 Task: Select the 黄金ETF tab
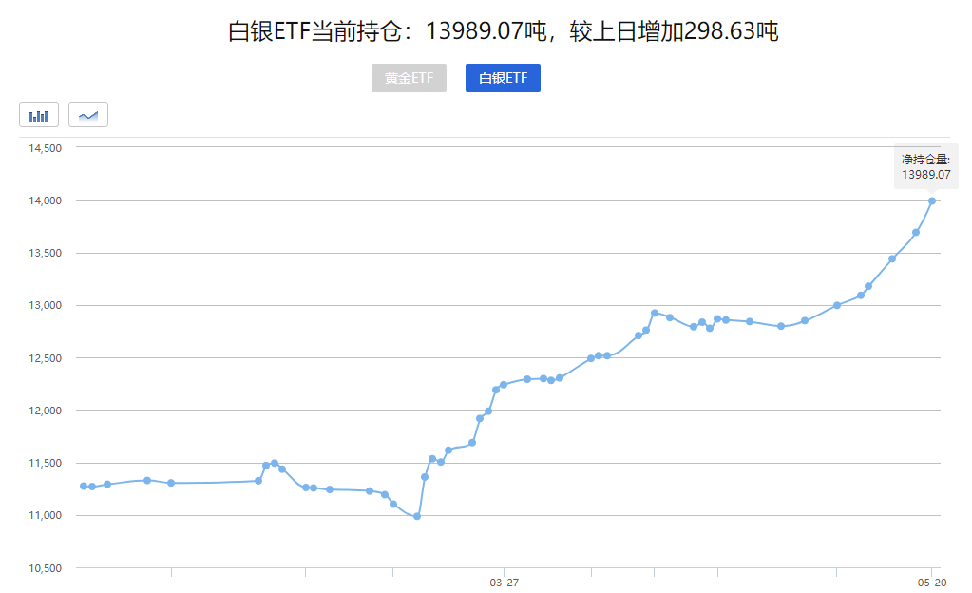click(x=409, y=78)
